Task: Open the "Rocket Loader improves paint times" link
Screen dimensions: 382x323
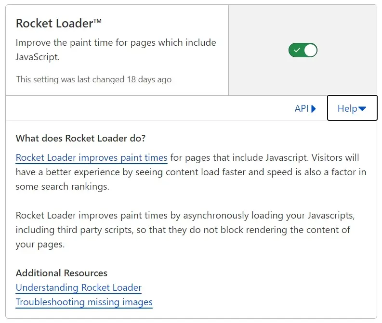Action: (x=92, y=157)
